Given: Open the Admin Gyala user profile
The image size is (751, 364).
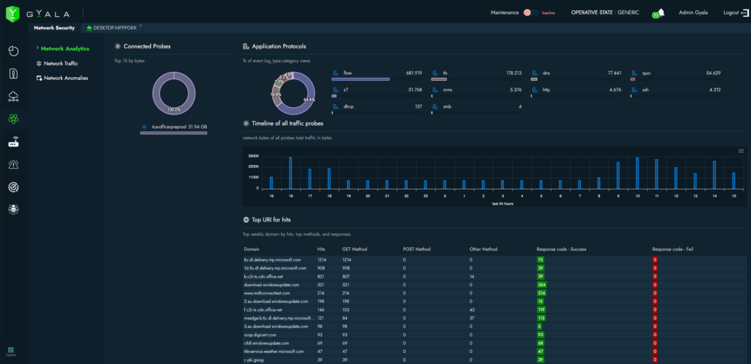Looking at the screenshot, I should [694, 12].
